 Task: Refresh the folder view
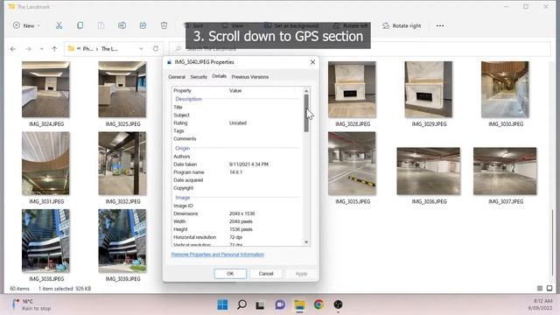[156, 49]
